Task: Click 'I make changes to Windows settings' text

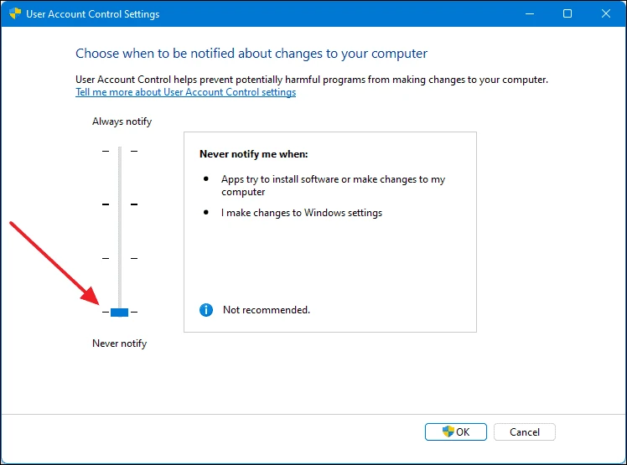Action: click(302, 213)
